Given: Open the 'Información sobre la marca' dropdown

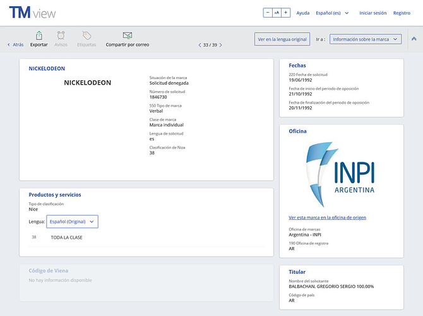Looking at the screenshot, I should [x=366, y=39].
